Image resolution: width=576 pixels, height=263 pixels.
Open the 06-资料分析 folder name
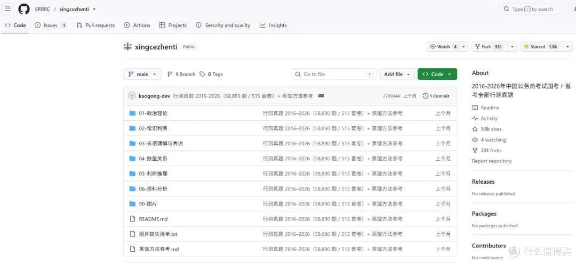[153, 188]
